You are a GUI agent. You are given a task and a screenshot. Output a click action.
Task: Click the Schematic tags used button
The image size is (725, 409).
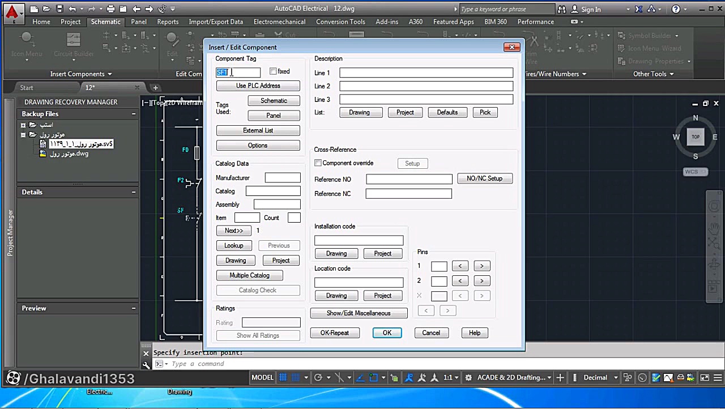(274, 101)
